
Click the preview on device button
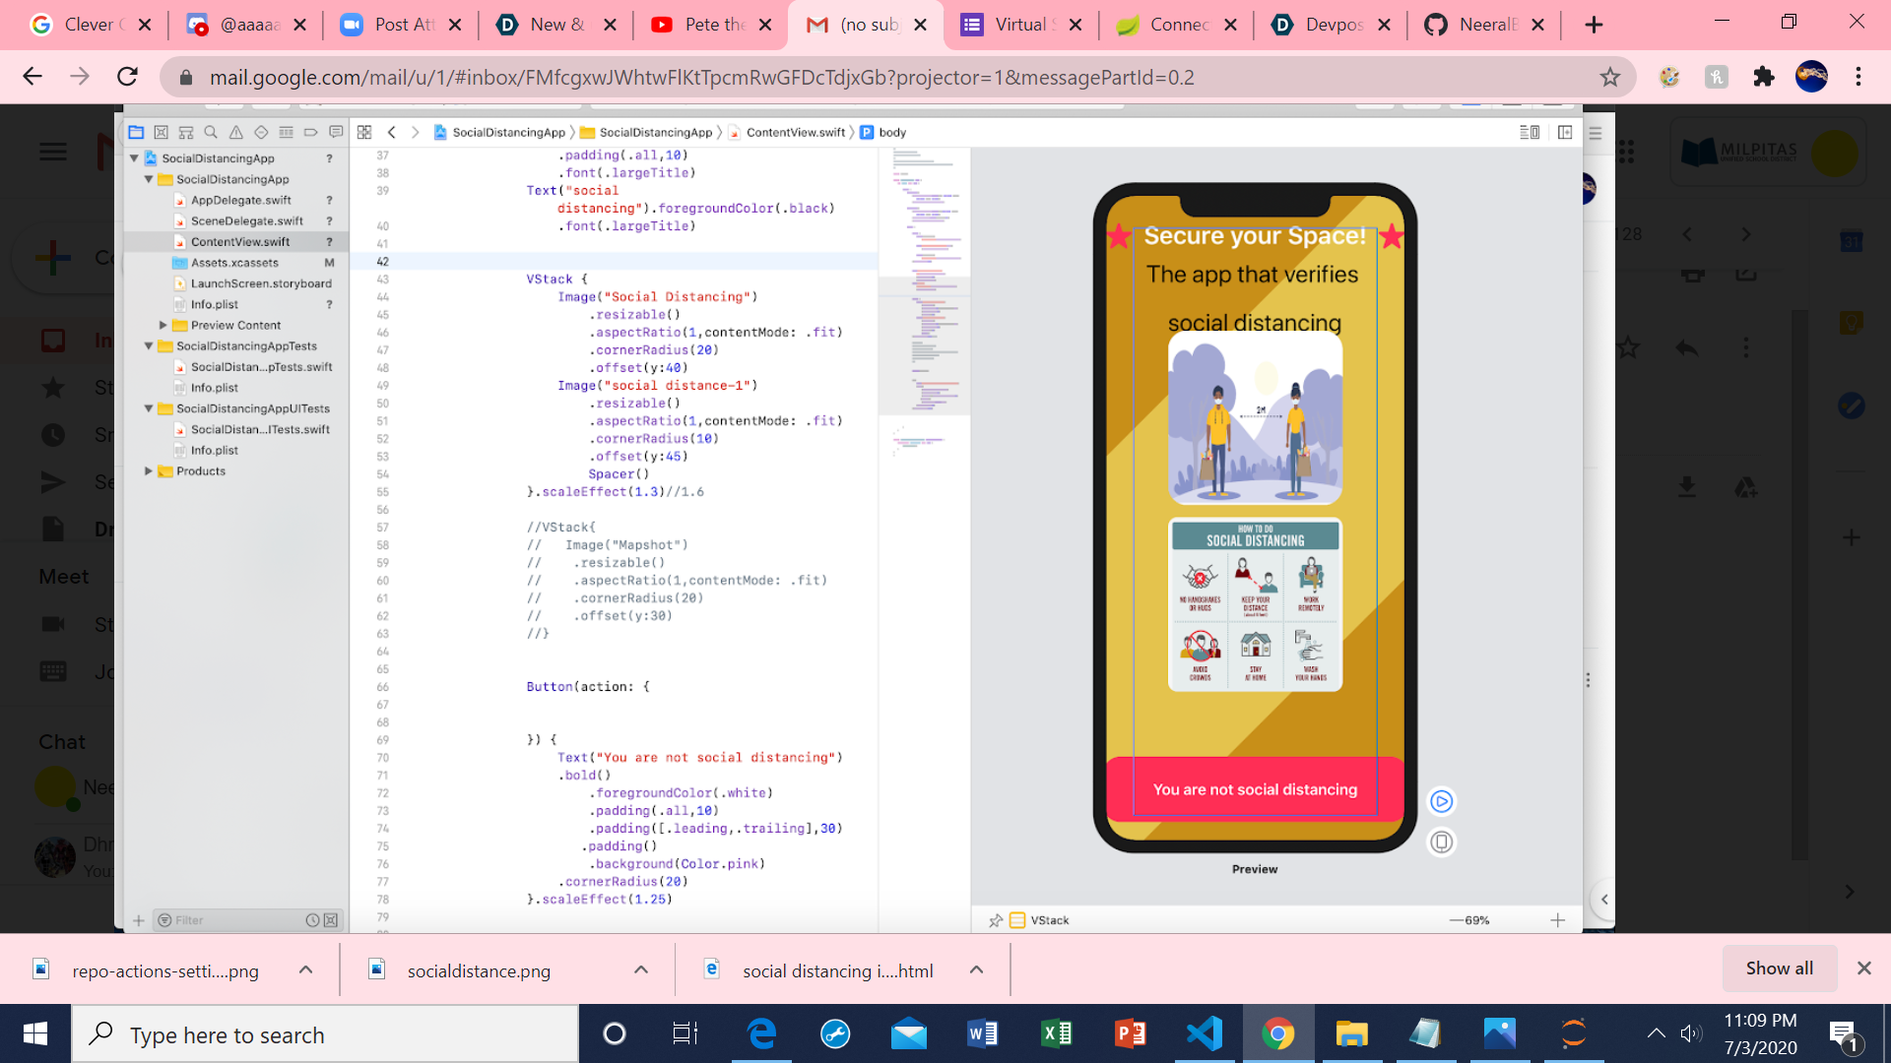(1441, 843)
